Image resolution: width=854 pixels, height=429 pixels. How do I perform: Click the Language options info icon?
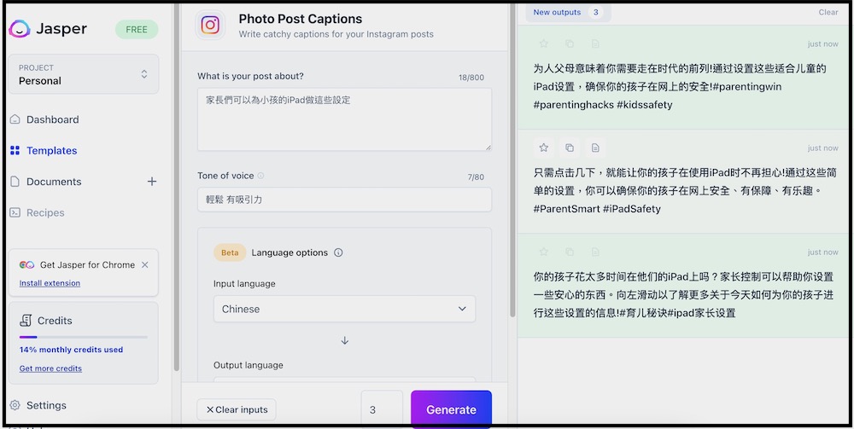(338, 252)
